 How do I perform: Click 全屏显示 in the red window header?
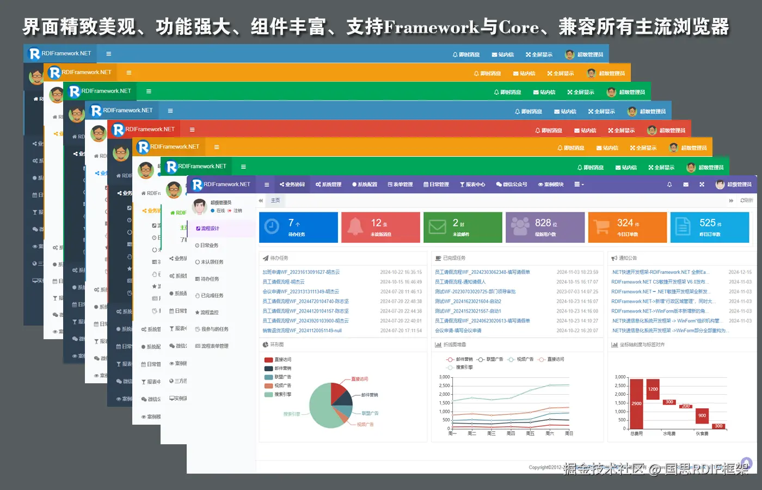pos(621,131)
